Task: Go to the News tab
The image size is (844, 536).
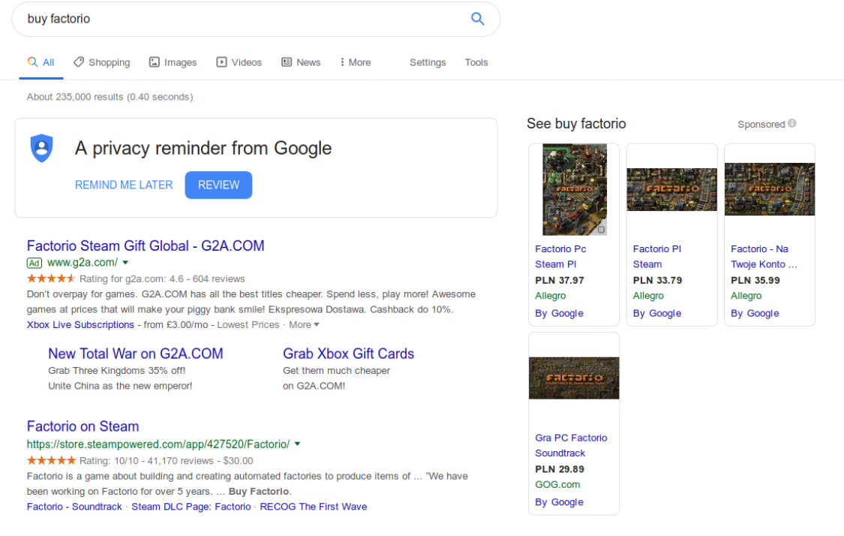Action: click(301, 62)
